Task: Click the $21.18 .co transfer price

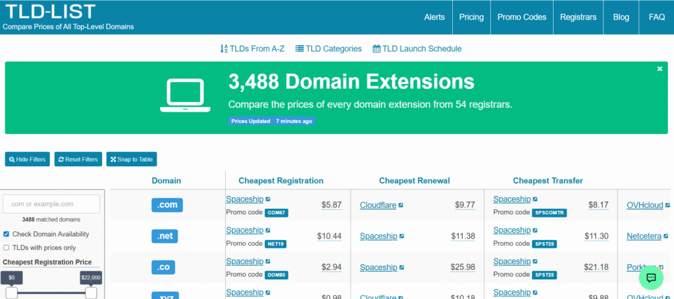Action: (596, 267)
